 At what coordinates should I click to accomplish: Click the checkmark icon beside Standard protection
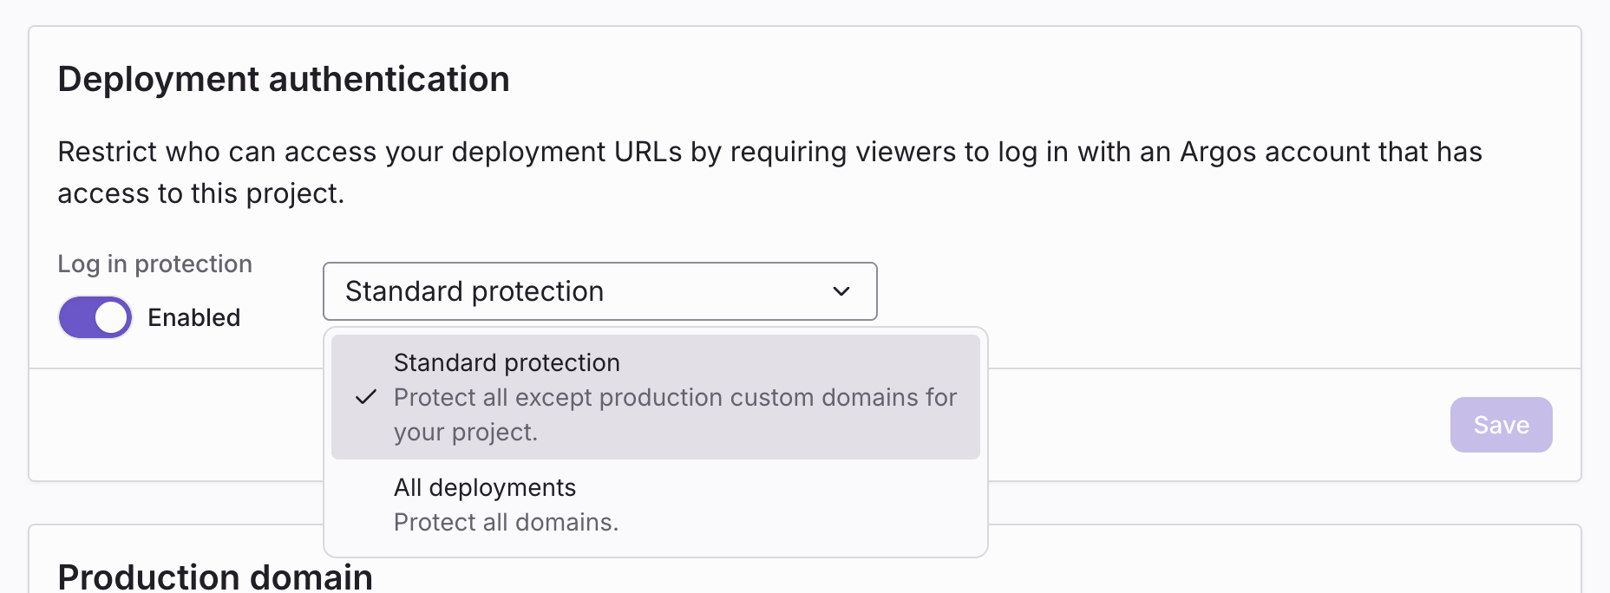point(366,397)
